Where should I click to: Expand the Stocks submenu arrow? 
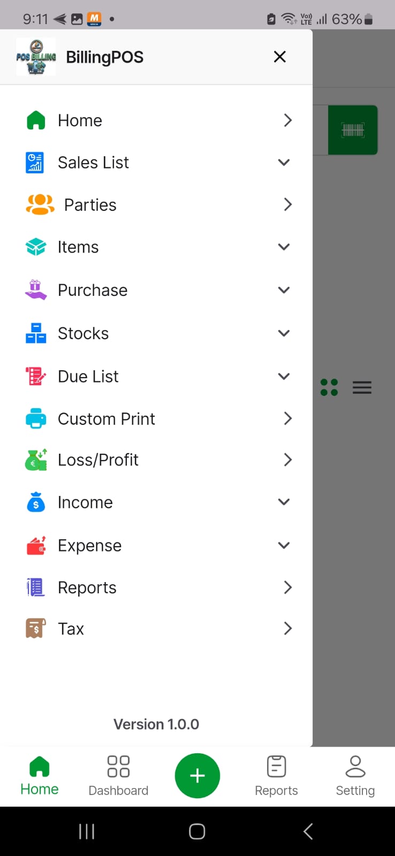284,333
